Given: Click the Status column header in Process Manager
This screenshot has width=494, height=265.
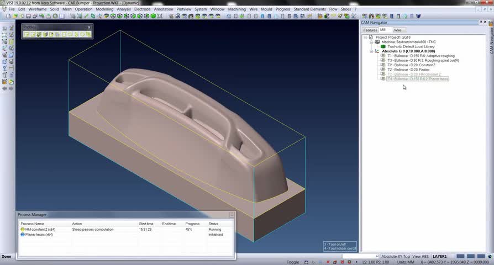Looking at the screenshot, I should click(x=213, y=224).
